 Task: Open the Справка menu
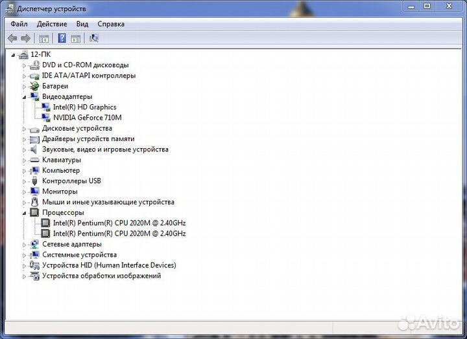click(x=111, y=24)
